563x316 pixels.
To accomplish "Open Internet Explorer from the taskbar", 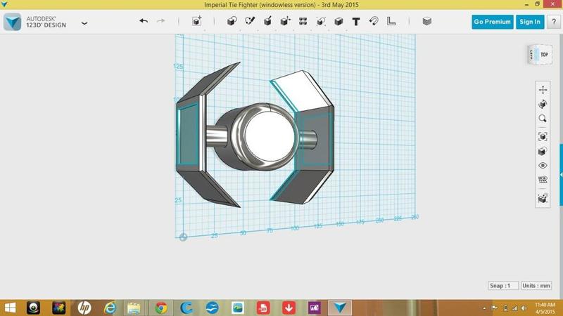I will click(x=110, y=308).
